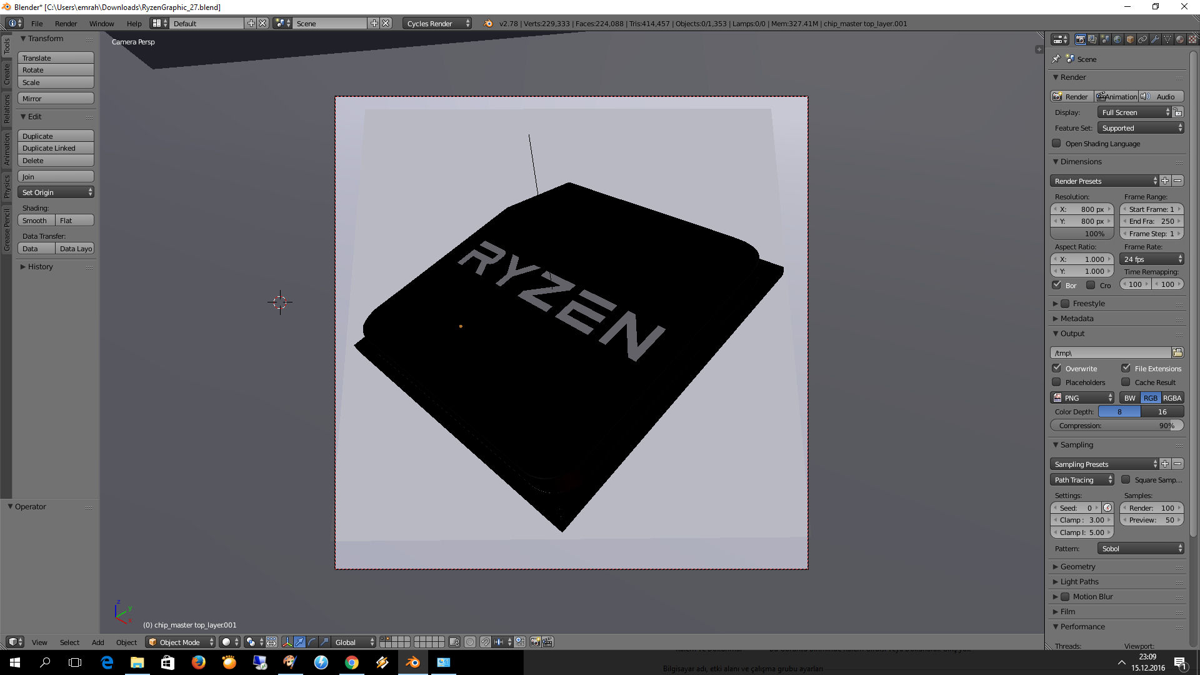The height and width of the screenshot is (675, 1200).
Task: Click the Mirror button
Action: [56, 98]
